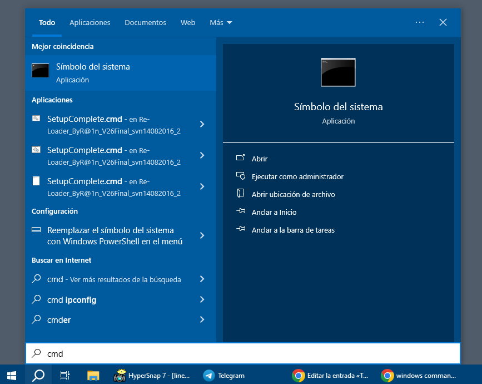Expand the Más filter dropdown

pos(221,23)
